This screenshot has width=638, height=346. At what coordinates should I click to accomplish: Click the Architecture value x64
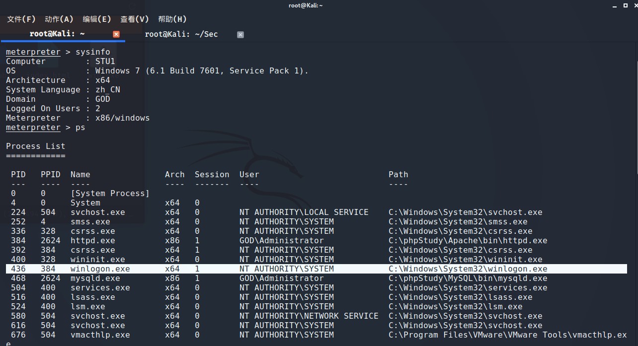(103, 80)
